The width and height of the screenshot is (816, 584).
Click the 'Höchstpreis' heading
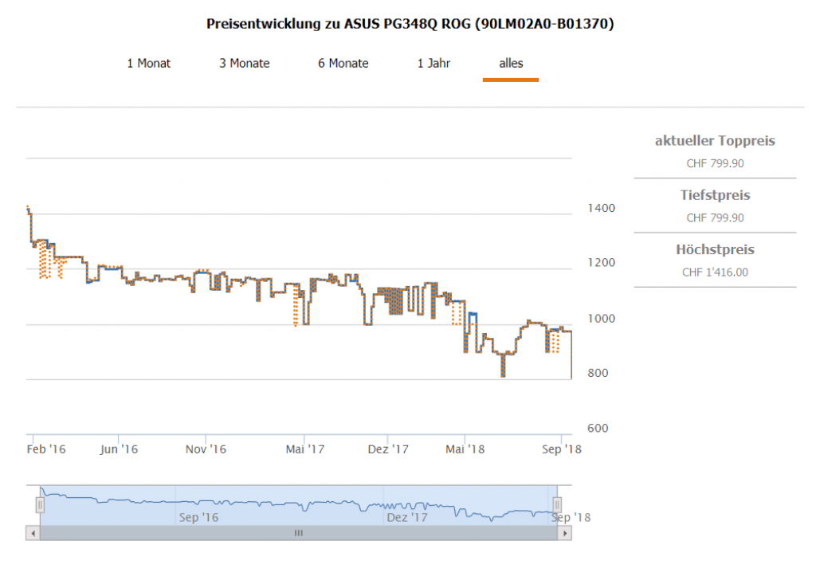click(715, 249)
